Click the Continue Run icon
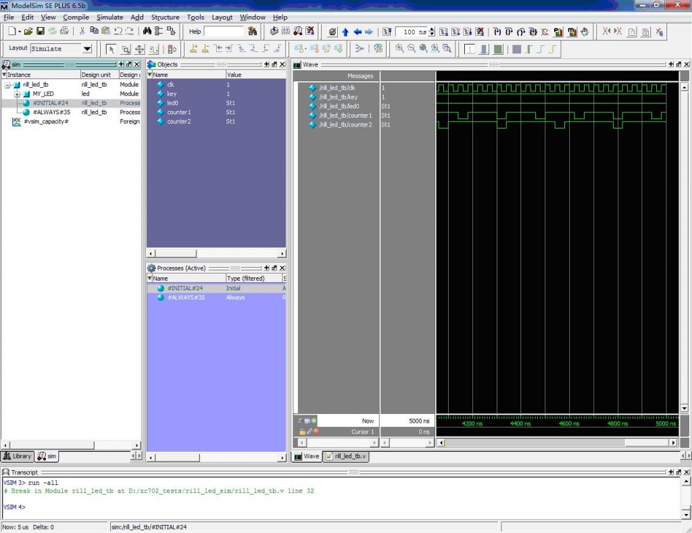The image size is (692, 533). (x=455, y=32)
